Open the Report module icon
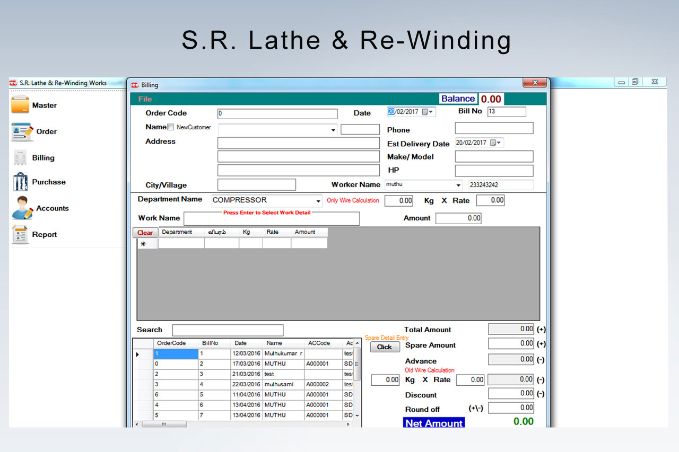The width and height of the screenshot is (679, 452). [x=20, y=234]
